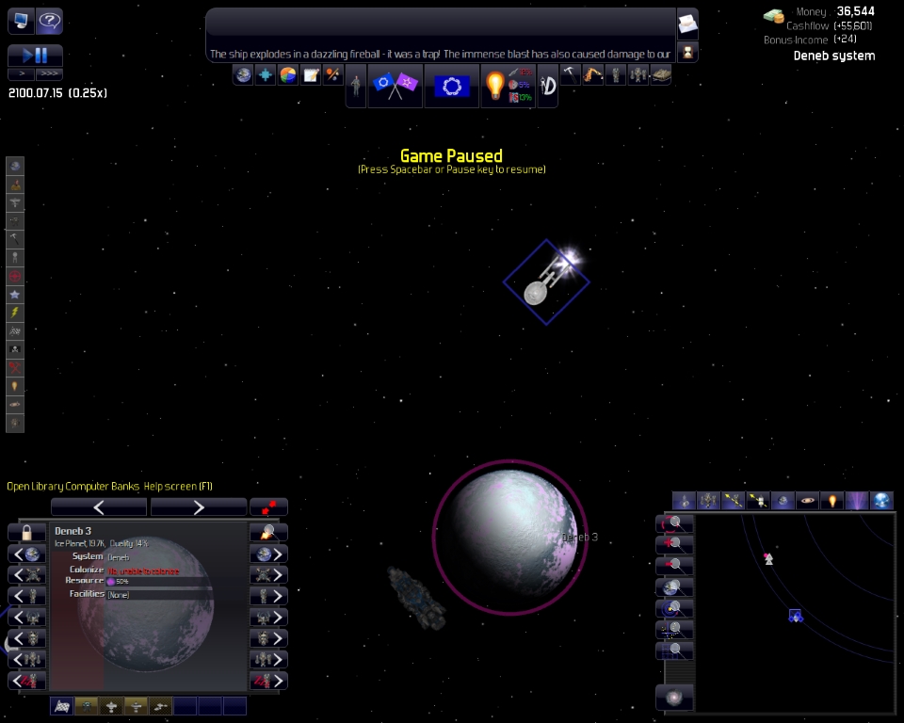
Task: Open the pie chart empire summary icon
Action: 288,75
